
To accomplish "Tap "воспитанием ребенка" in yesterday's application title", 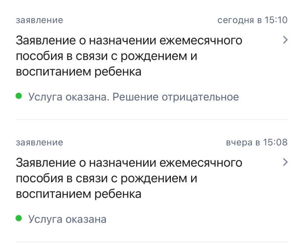I will tap(78, 194).
